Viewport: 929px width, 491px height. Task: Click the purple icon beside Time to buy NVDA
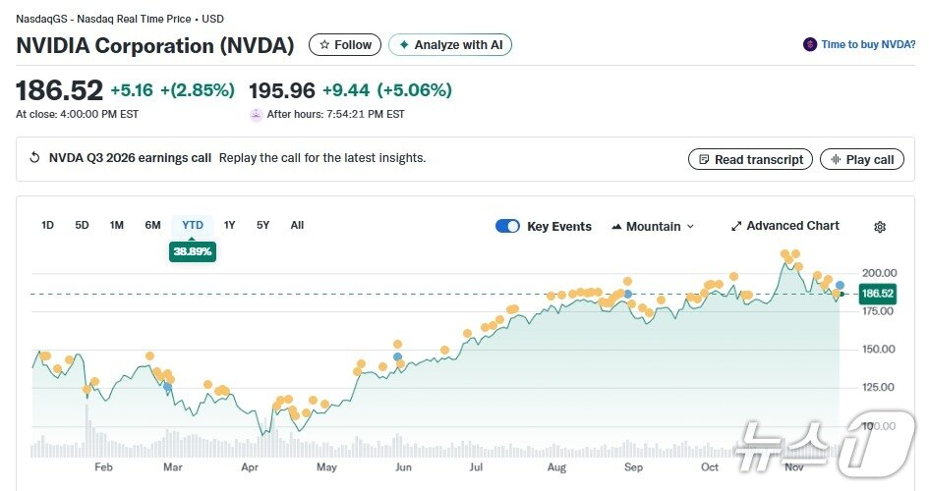pos(810,44)
